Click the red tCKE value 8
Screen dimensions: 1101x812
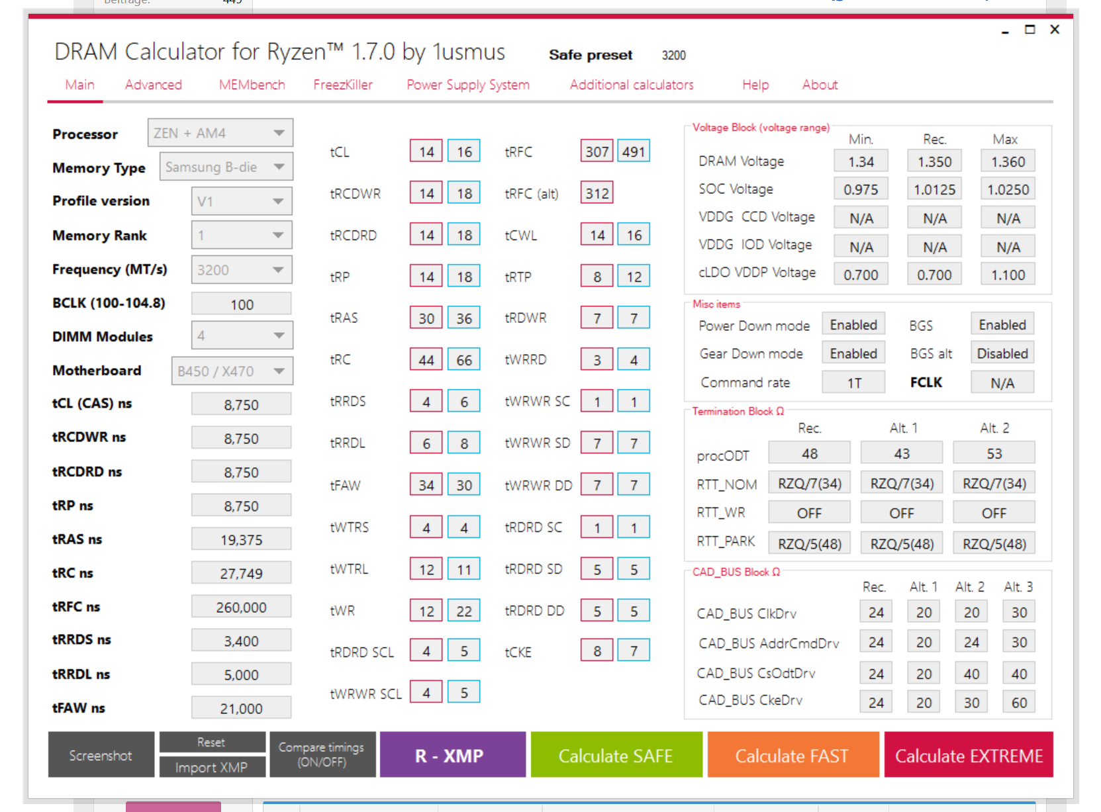[x=597, y=651]
